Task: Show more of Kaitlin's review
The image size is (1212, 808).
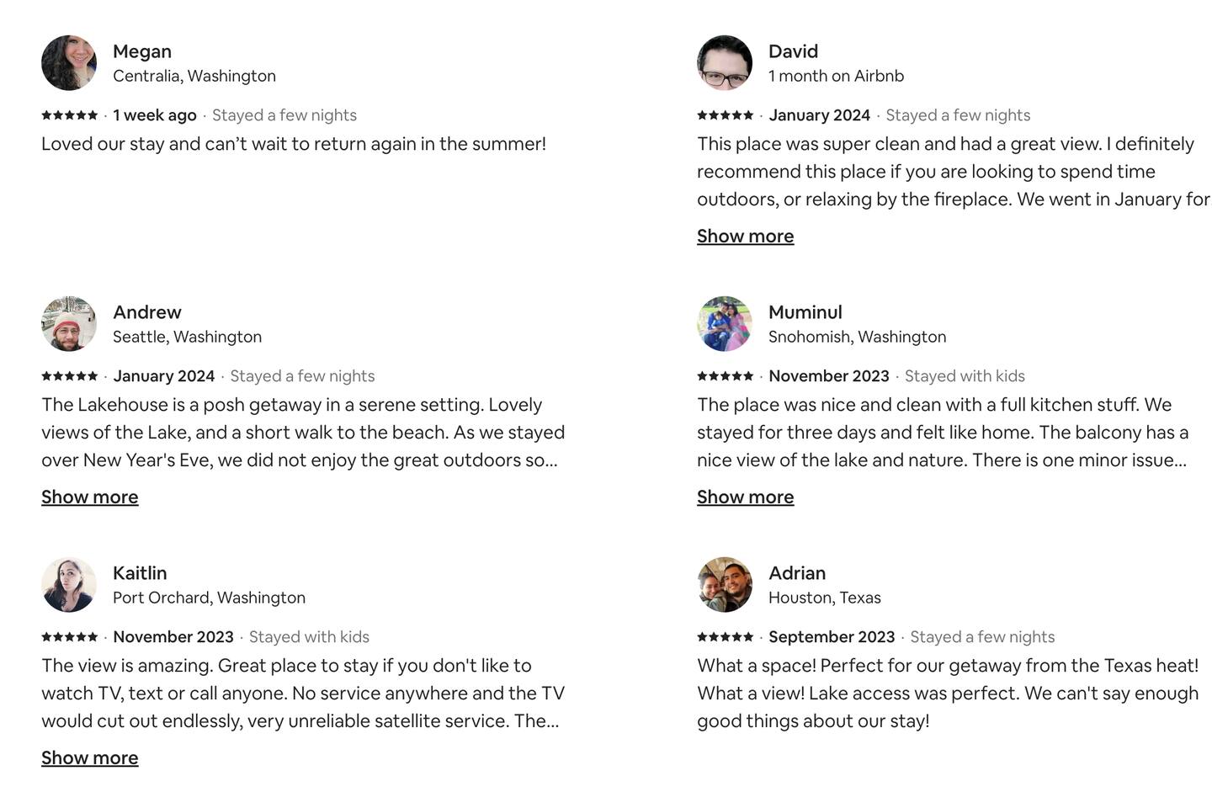Action: click(89, 758)
